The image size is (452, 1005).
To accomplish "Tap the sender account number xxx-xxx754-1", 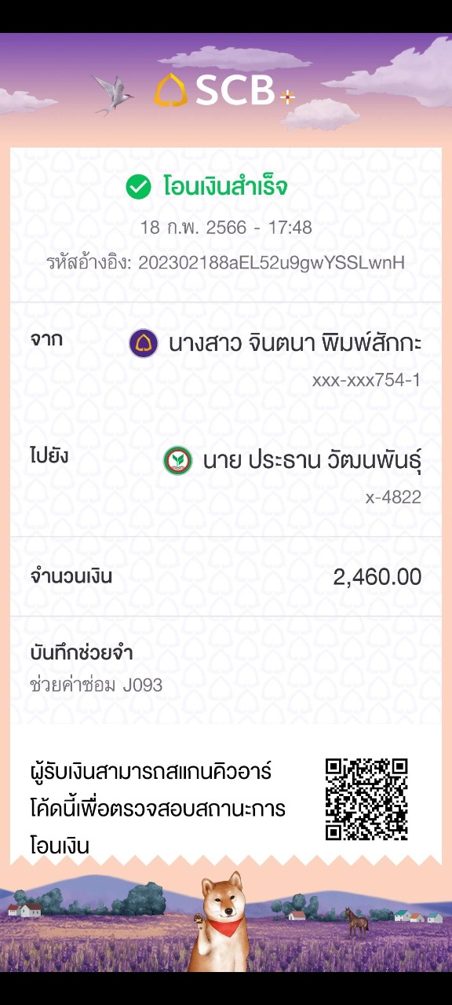I will pos(366,381).
